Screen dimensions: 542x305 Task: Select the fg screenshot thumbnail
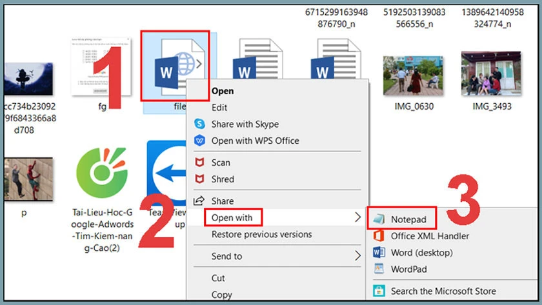101,66
